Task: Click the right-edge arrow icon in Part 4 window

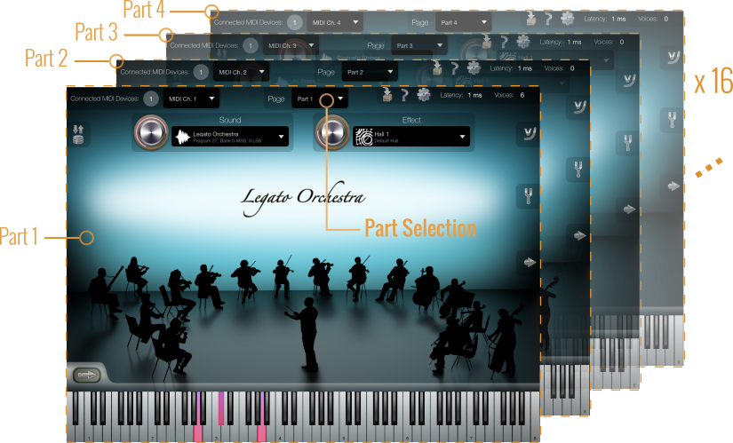Action: tap(673, 186)
